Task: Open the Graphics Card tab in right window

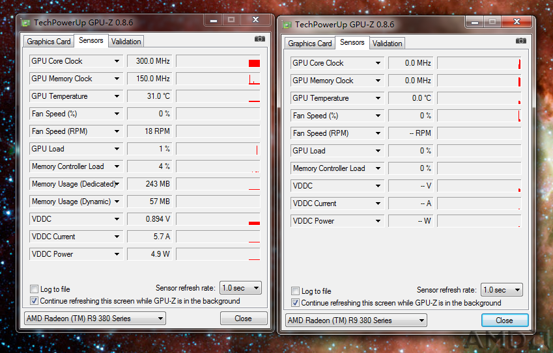Action: tap(309, 44)
